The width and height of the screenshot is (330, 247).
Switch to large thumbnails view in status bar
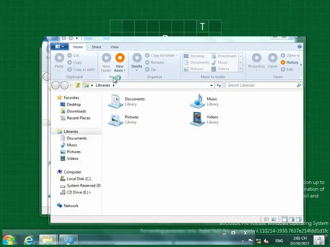tap(274, 219)
